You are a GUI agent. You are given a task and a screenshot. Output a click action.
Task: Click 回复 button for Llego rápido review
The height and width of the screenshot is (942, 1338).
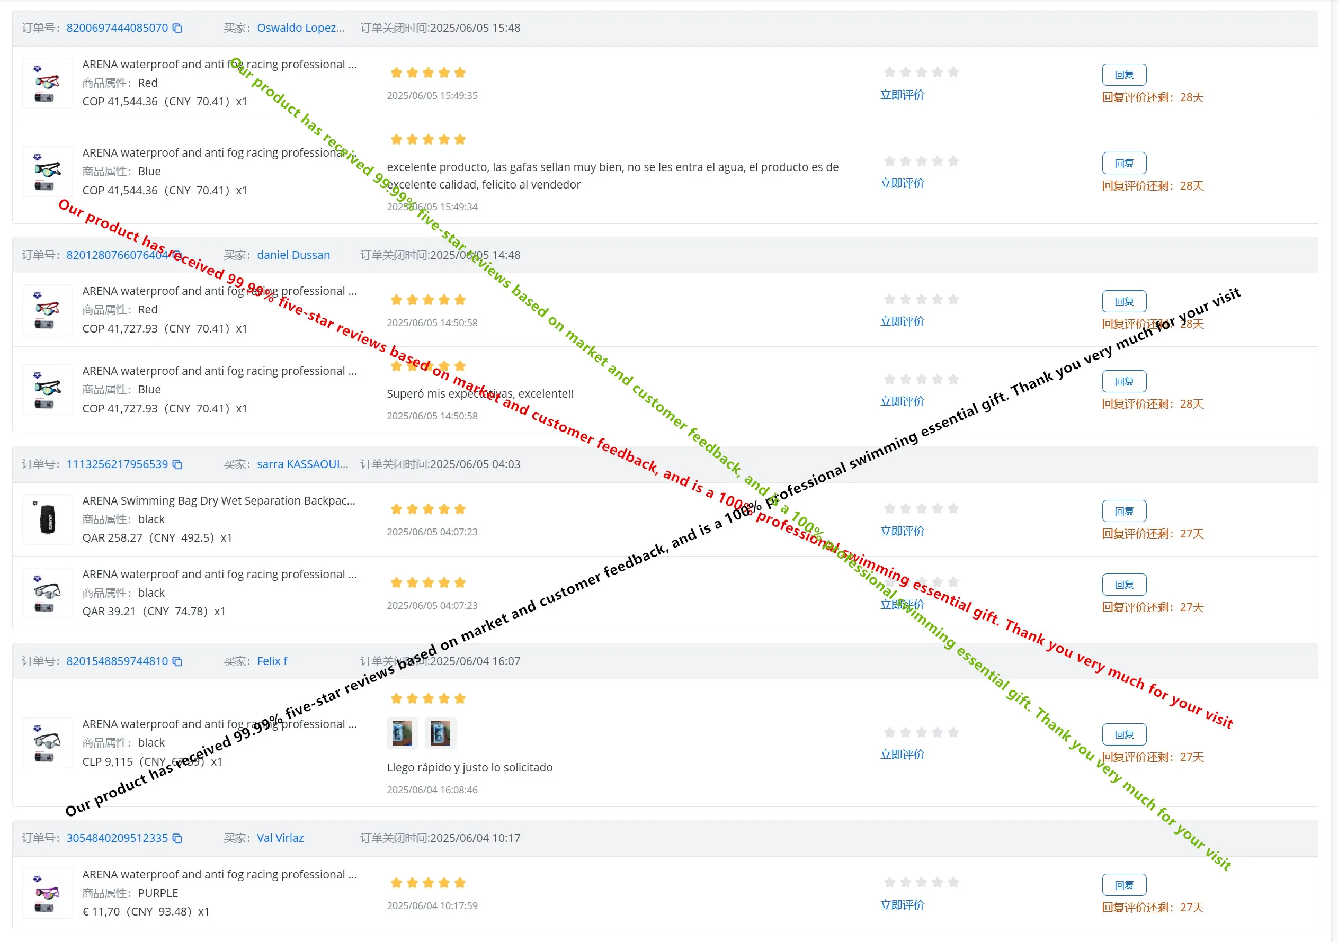pos(1124,734)
